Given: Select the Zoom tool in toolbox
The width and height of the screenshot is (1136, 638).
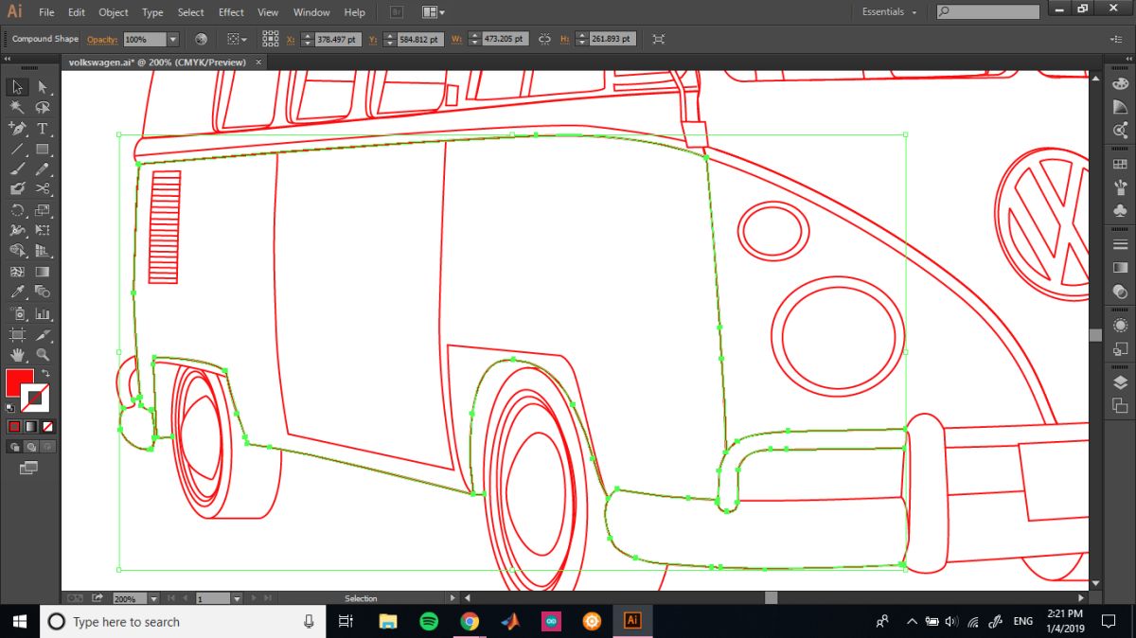Looking at the screenshot, I should pyautogui.click(x=43, y=355).
